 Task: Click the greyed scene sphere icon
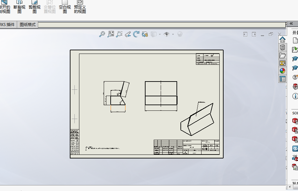point(180,34)
